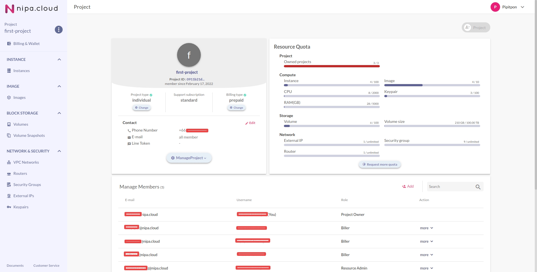Focus the members Search field
Image resolution: width=537 pixels, height=272 pixels.
(x=450, y=187)
